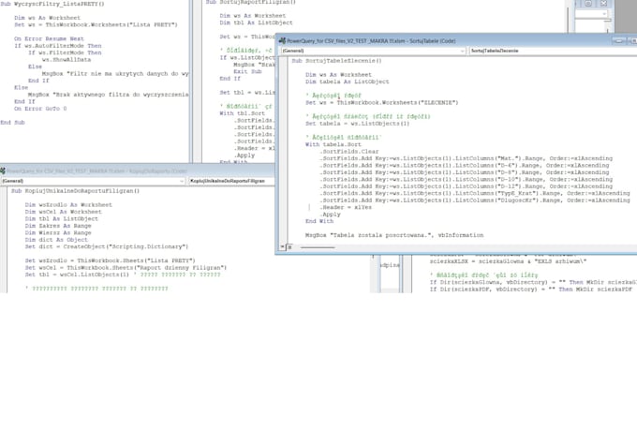The width and height of the screenshot is (637, 430).
Task: Click the Full Module View button in SortujTabele window
Action: point(289,246)
